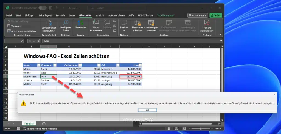This screenshot has height=134, width=281.
Task: Open the Umsatz column filter dropdown
Action: pyautogui.click(x=140, y=65)
